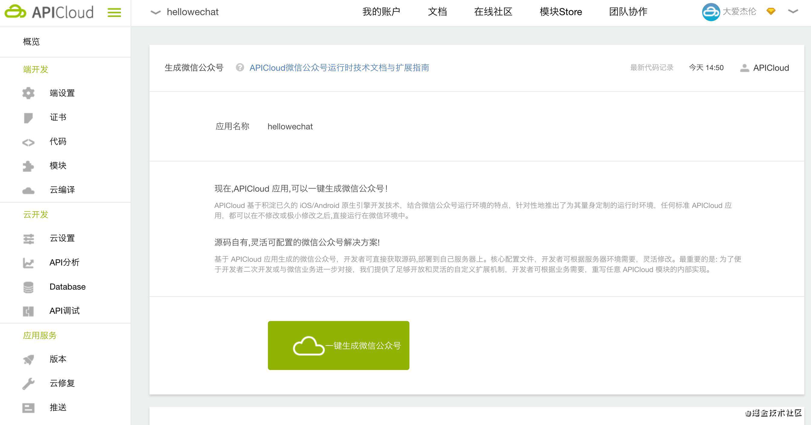Click the 云开发 section header
811x425 pixels.
[36, 214]
